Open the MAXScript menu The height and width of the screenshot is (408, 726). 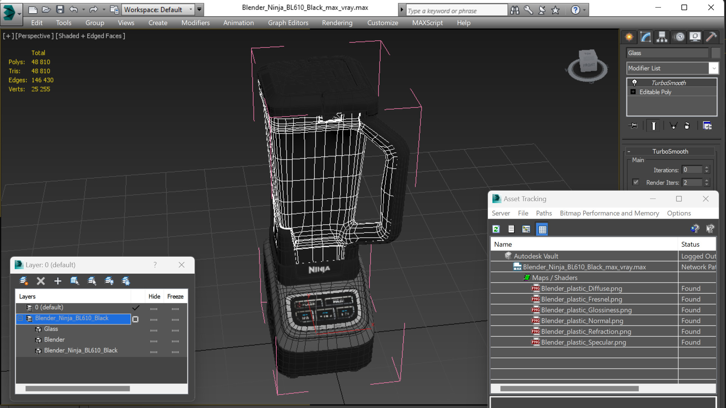coord(427,23)
